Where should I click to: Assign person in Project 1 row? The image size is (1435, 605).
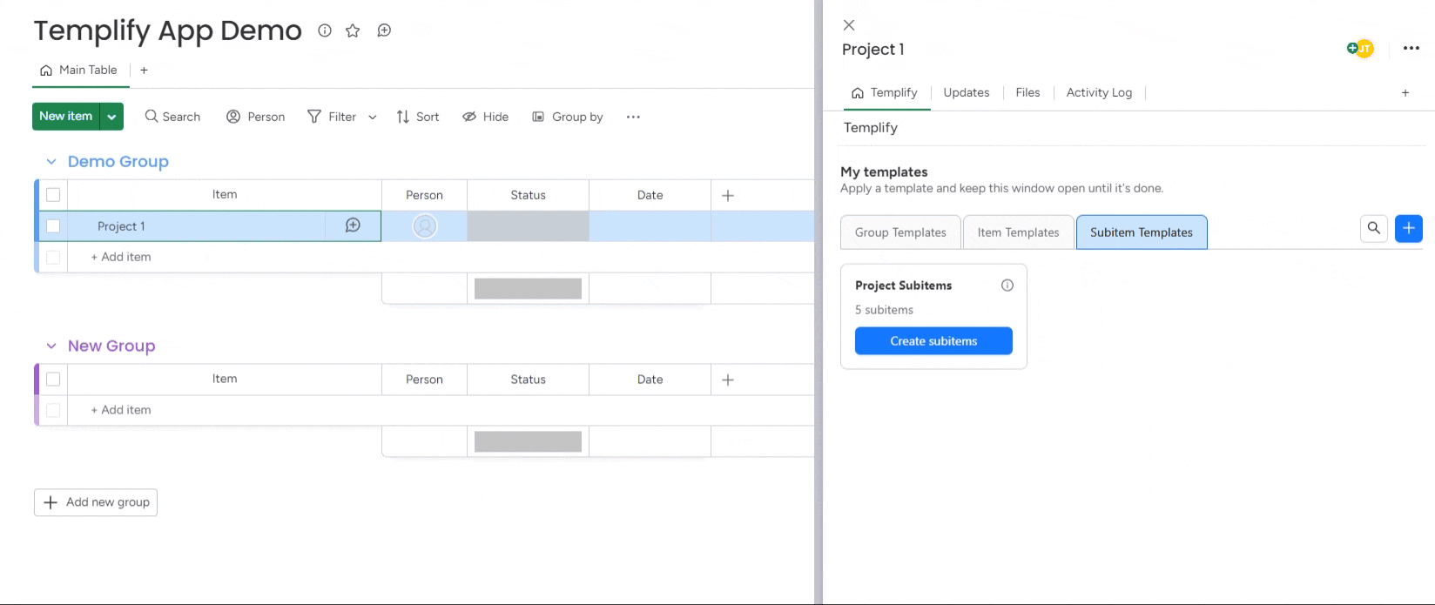(425, 226)
